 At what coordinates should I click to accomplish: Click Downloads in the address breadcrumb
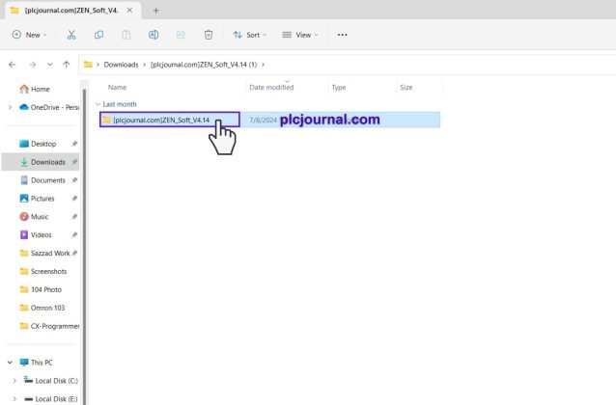[x=121, y=65]
